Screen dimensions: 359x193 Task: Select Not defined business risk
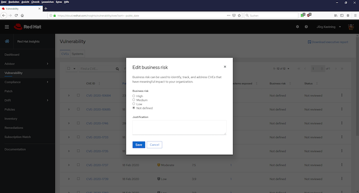pyautogui.click(x=133, y=108)
